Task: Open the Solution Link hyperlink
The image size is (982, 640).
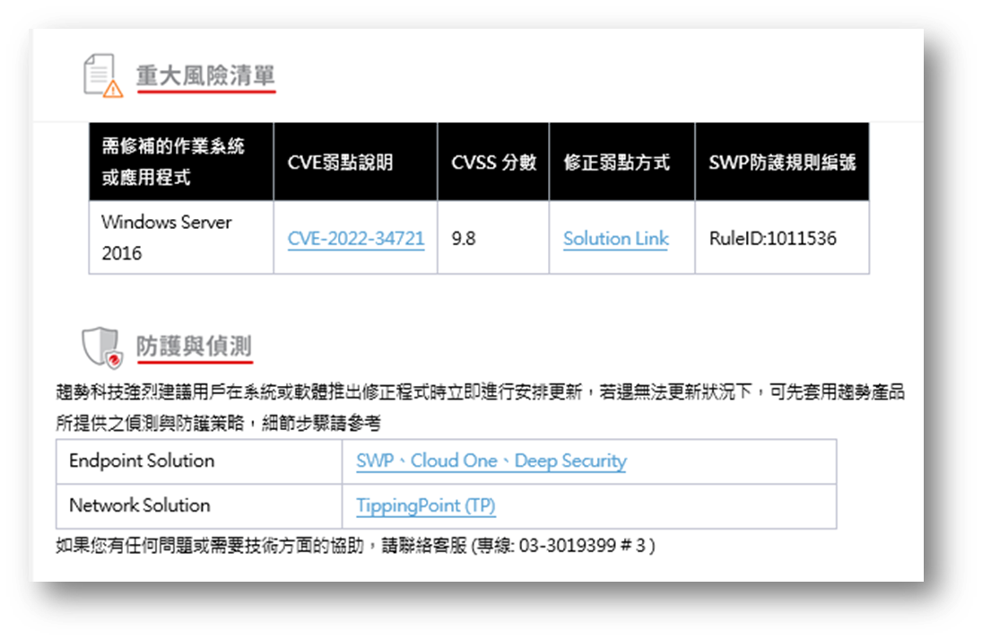Action: (x=615, y=239)
